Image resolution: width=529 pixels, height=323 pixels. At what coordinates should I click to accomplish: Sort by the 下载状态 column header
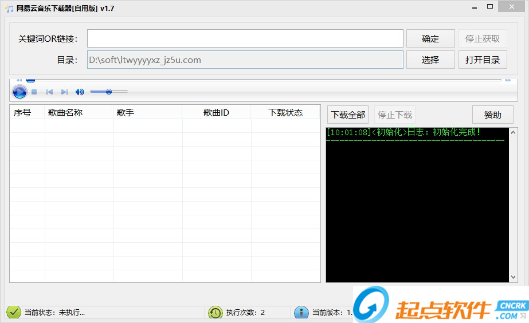(x=285, y=112)
